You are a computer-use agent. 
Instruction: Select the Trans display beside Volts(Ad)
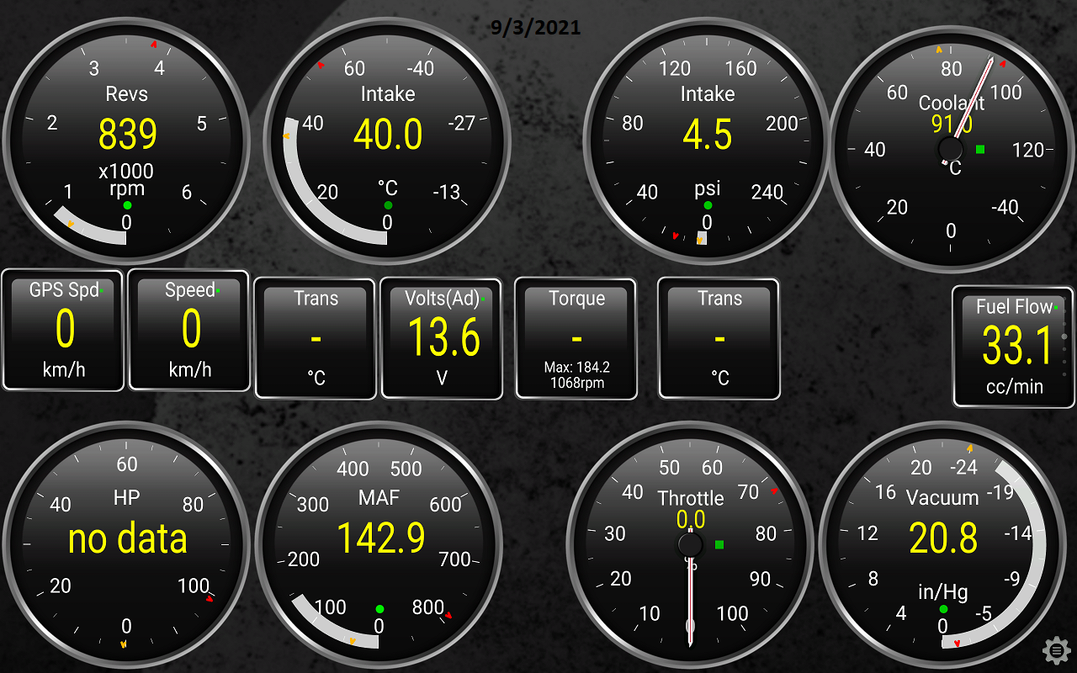tap(316, 338)
